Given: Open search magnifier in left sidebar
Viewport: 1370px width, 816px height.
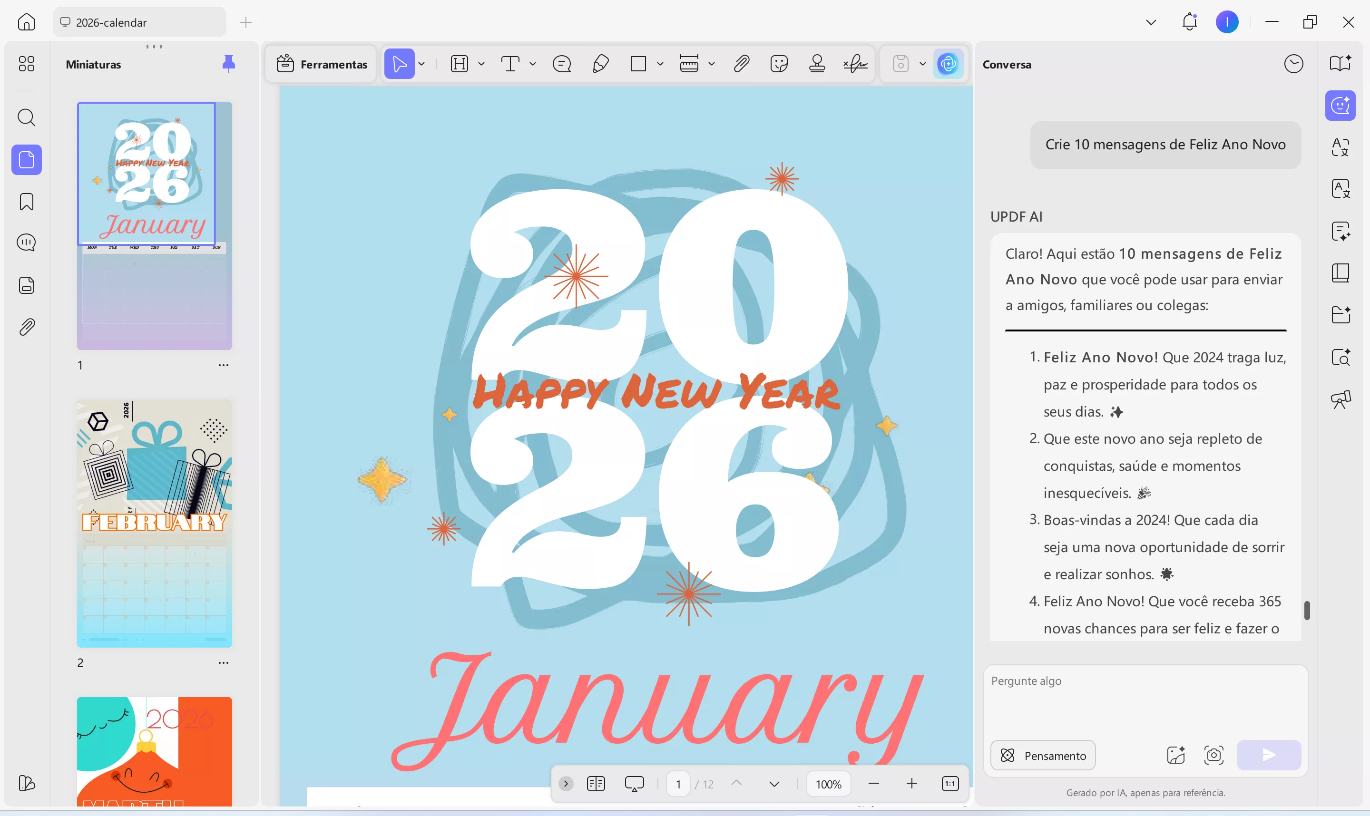Looking at the screenshot, I should pos(26,117).
